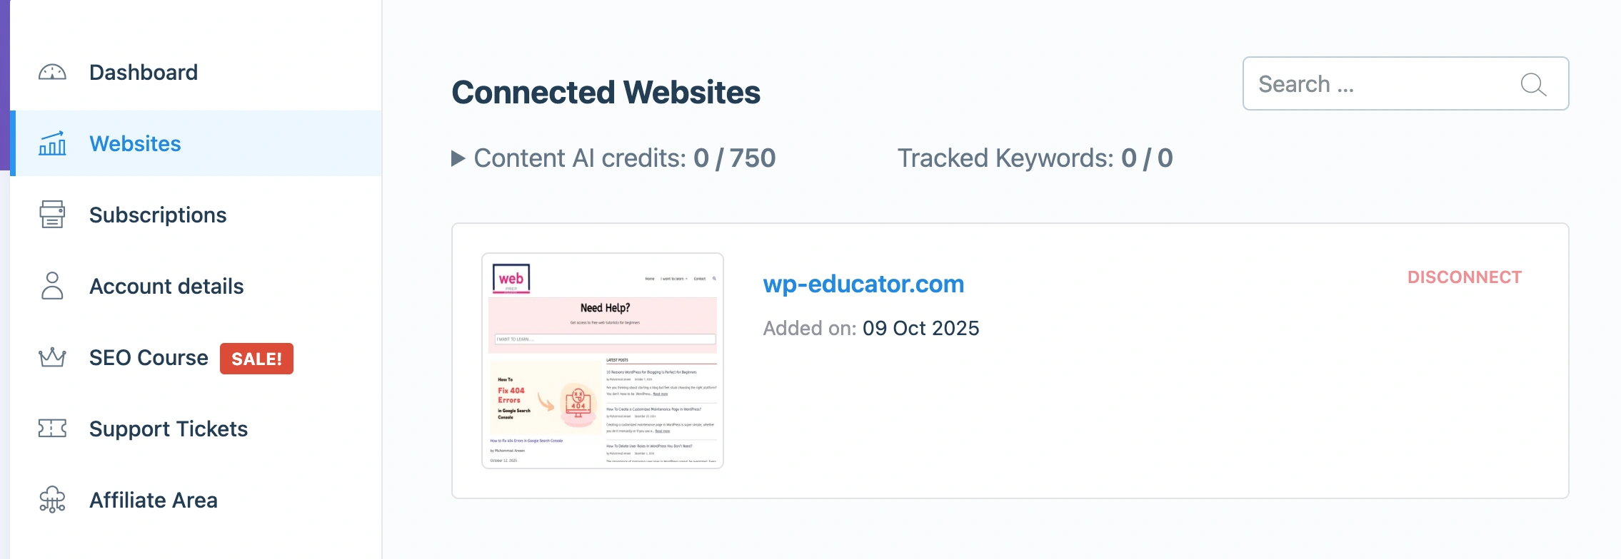This screenshot has height=559, width=1621.
Task: Go to Subscriptions page
Action: click(x=158, y=215)
